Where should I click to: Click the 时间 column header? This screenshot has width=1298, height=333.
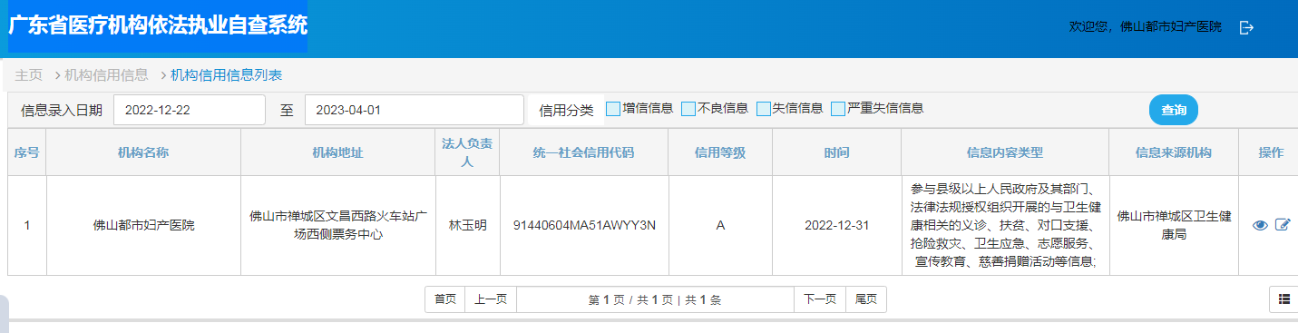pos(836,152)
